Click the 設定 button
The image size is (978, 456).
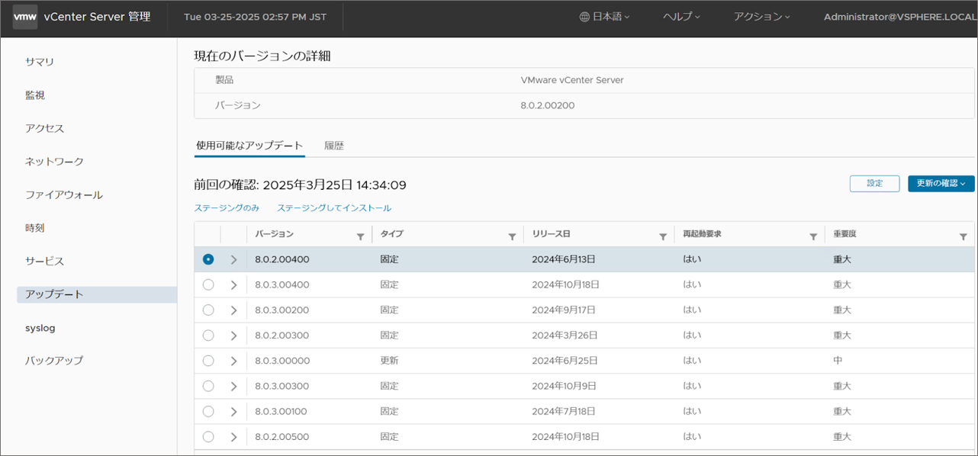click(874, 184)
